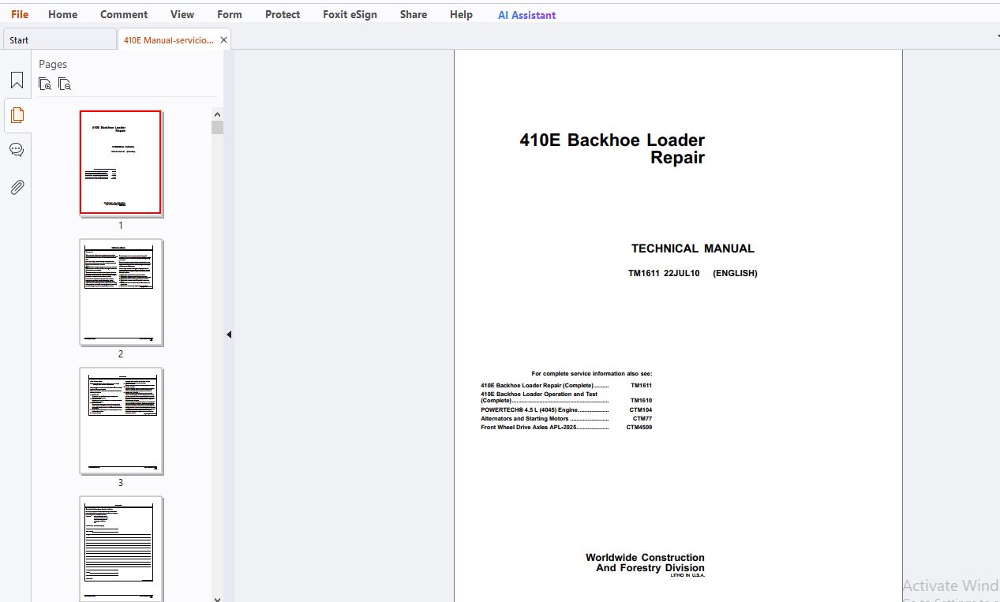Viewport: 1000px width, 602px height.
Task: Open the Comments panel icon
Action: click(x=17, y=150)
